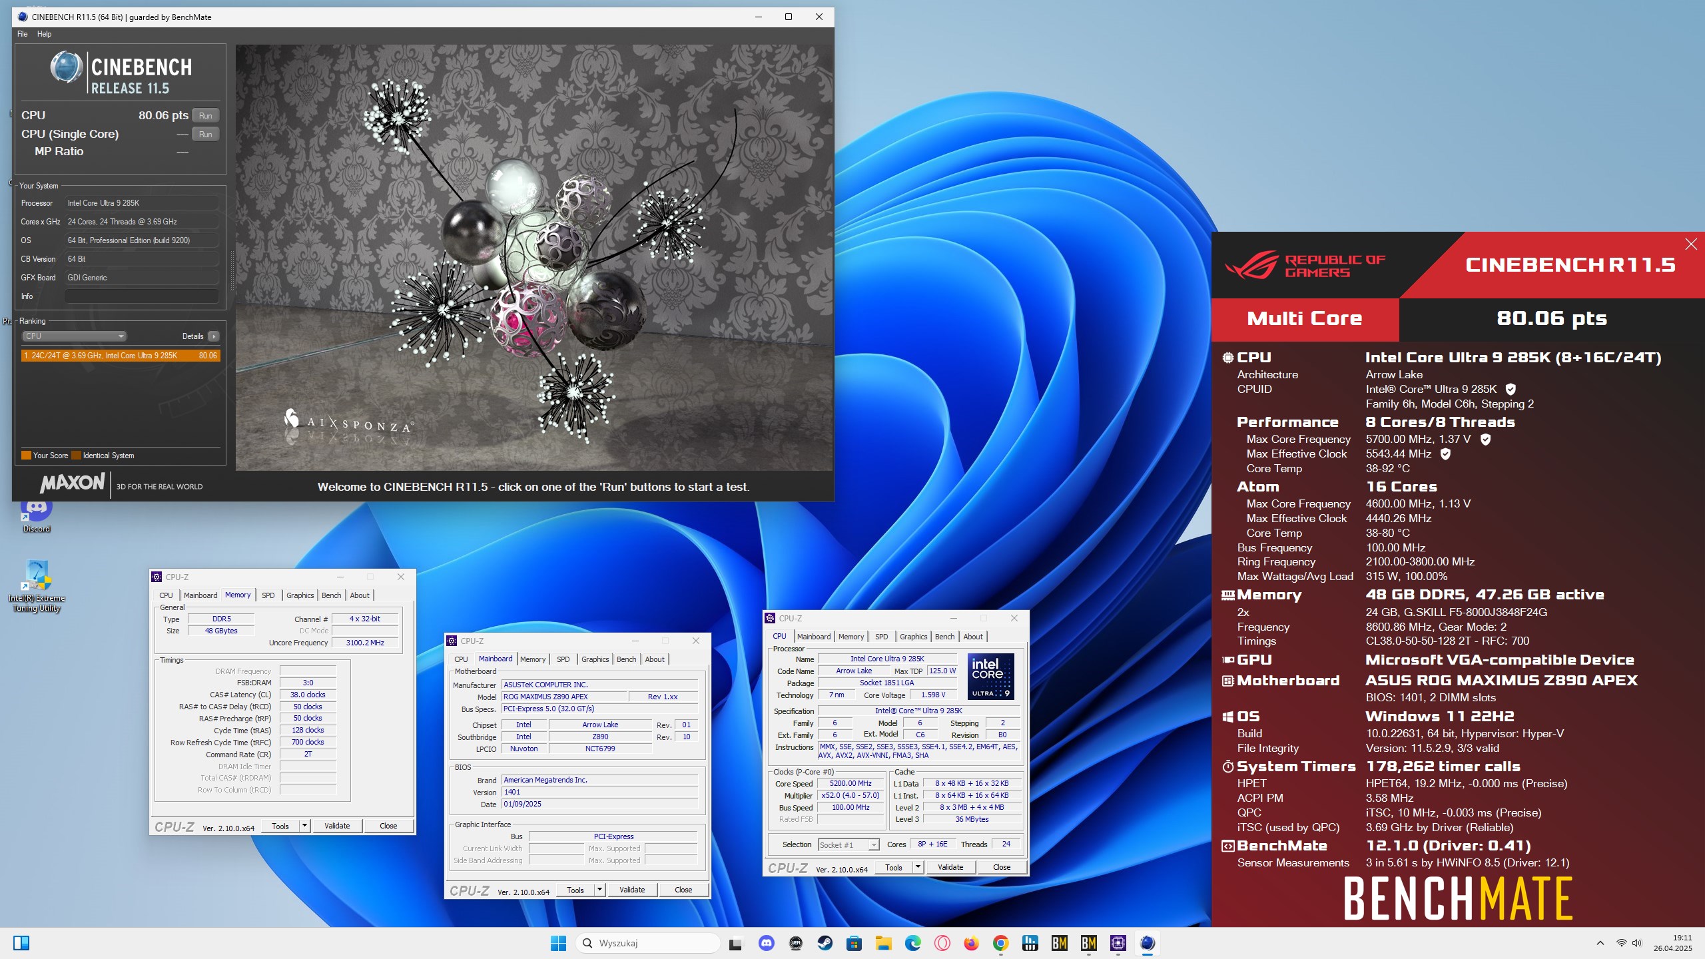Click the Republic of Gamers logo

(x=1305, y=265)
